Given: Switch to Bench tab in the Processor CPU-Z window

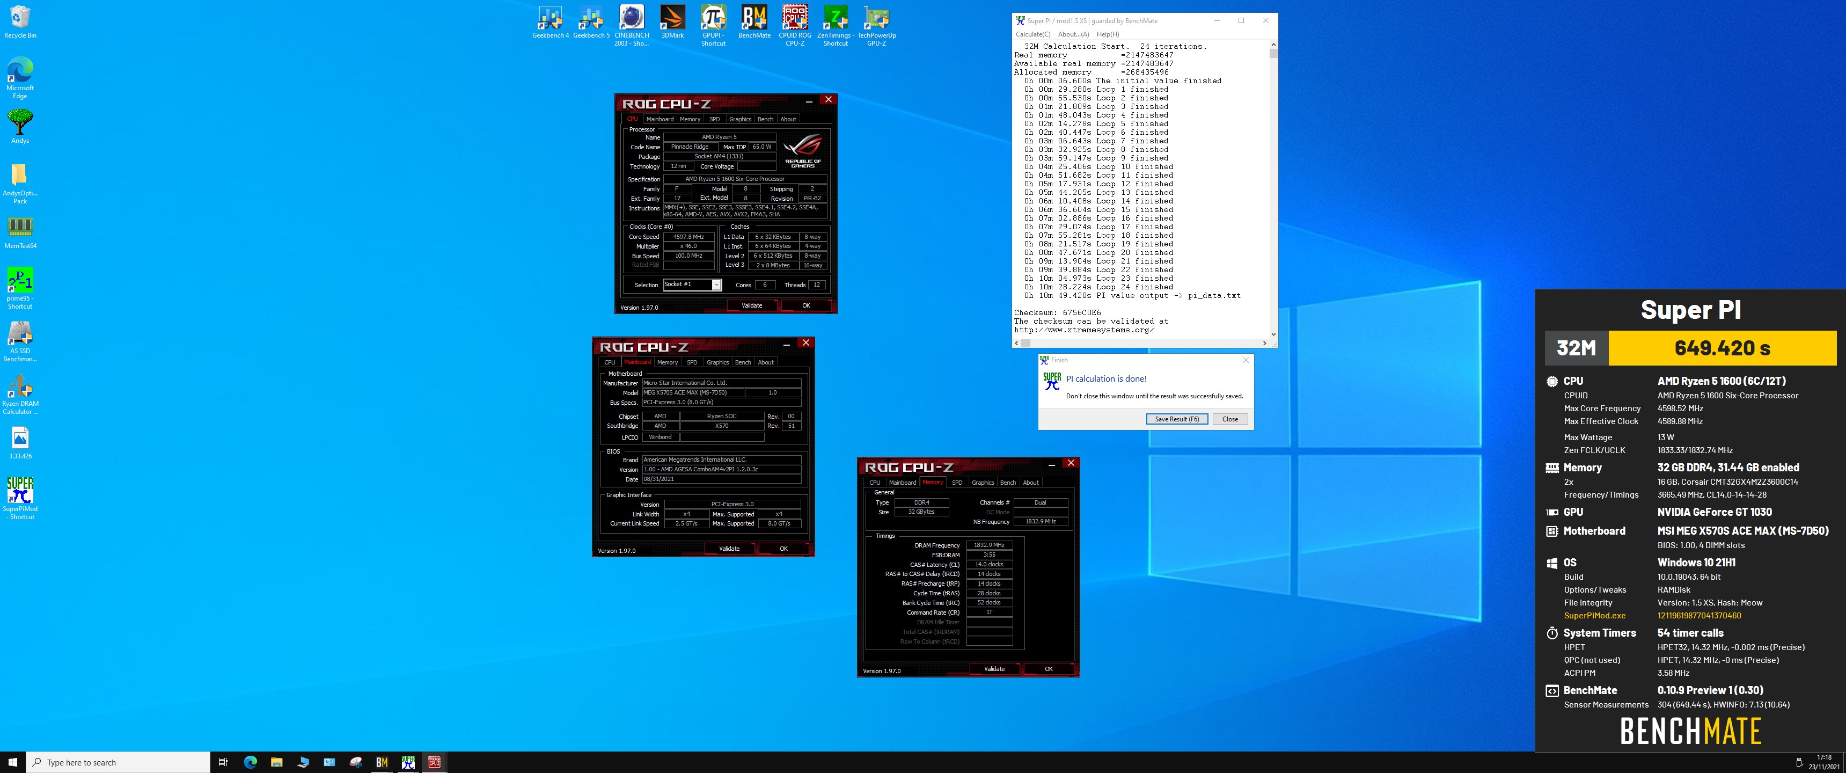Looking at the screenshot, I should point(765,119).
